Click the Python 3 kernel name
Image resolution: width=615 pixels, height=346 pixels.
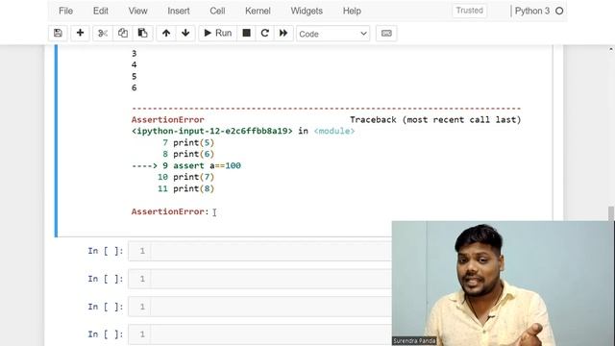tap(531, 11)
